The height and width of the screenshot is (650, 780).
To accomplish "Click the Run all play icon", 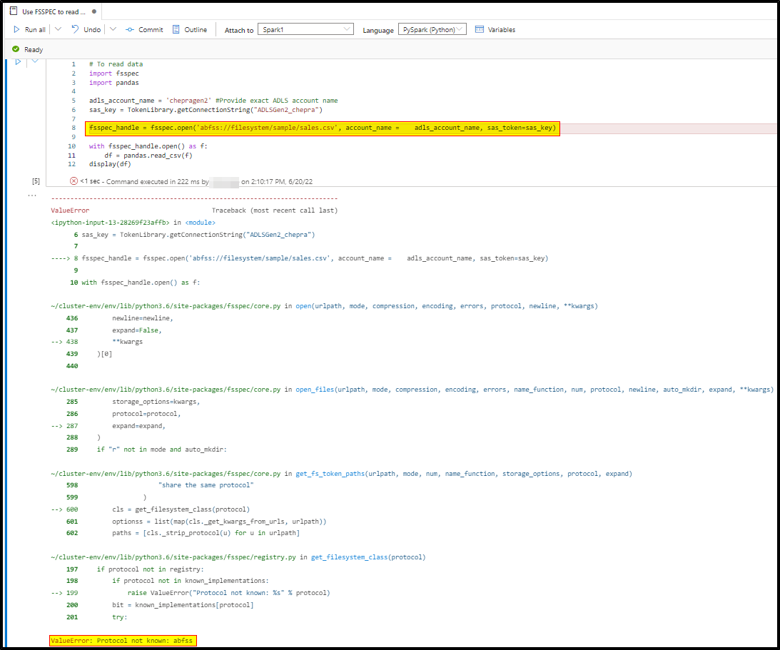I will (x=17, y=30).
